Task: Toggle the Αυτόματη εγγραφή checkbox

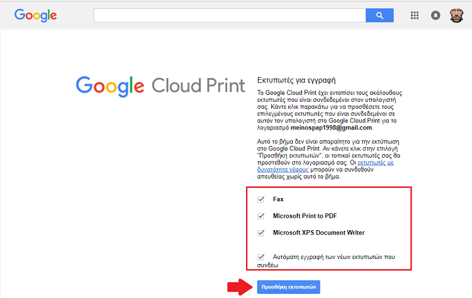Action: click(261, 257)
